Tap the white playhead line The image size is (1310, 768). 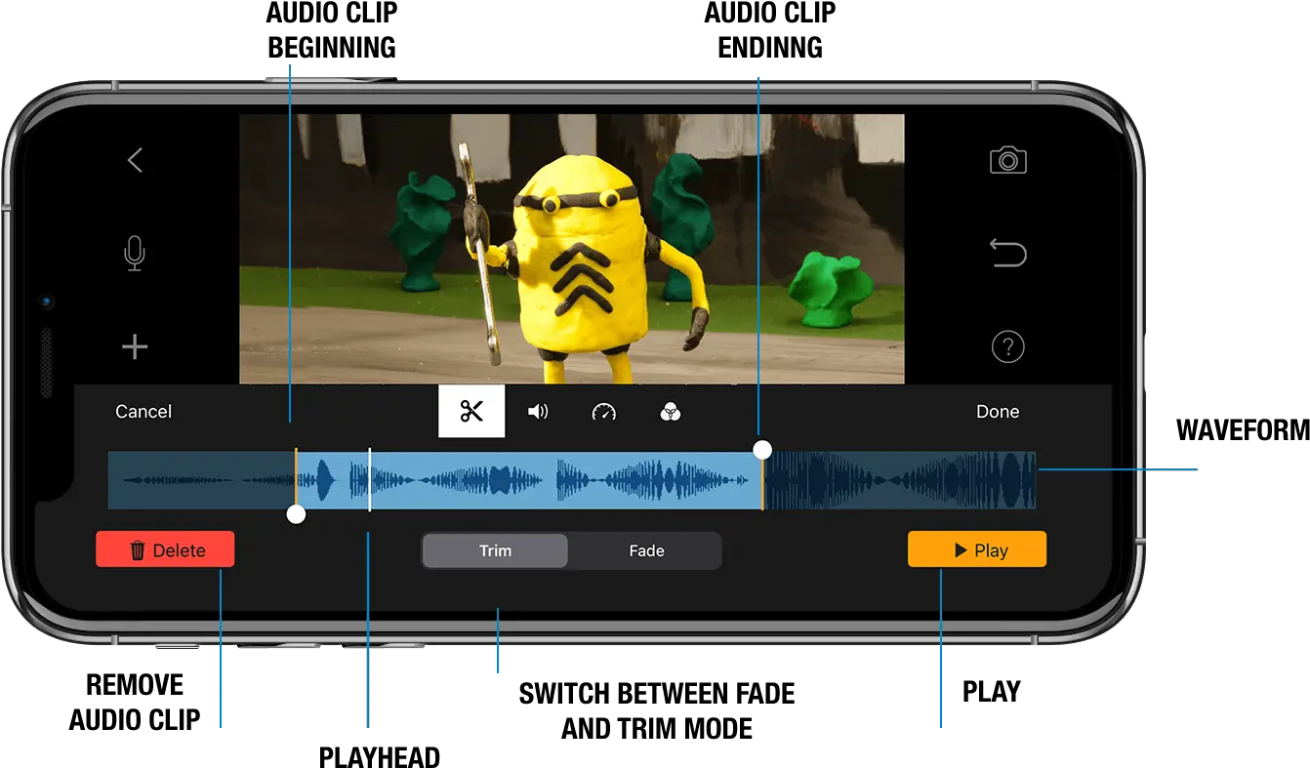[x=370, y=480]
